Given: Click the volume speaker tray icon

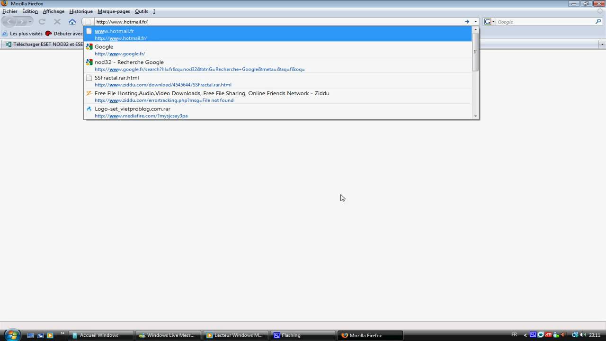Looking at the screenshot, I should coord(583,335).
